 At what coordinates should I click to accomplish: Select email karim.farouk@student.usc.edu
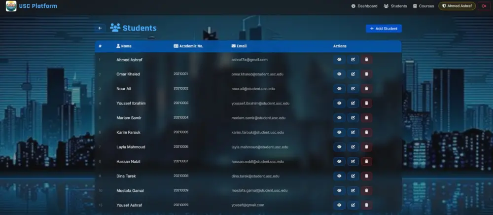[x=257, y=132]
